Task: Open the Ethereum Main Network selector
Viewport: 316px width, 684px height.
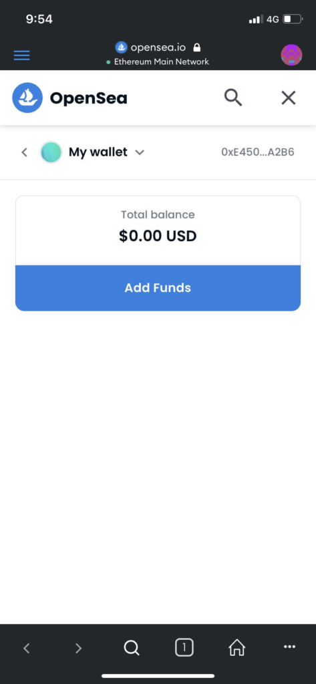Action: tap(158, 62)
